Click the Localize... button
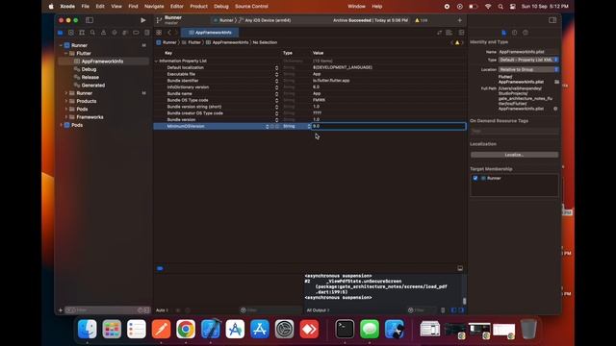This screenshot has height=346, width=616. (x=514, y=155)
